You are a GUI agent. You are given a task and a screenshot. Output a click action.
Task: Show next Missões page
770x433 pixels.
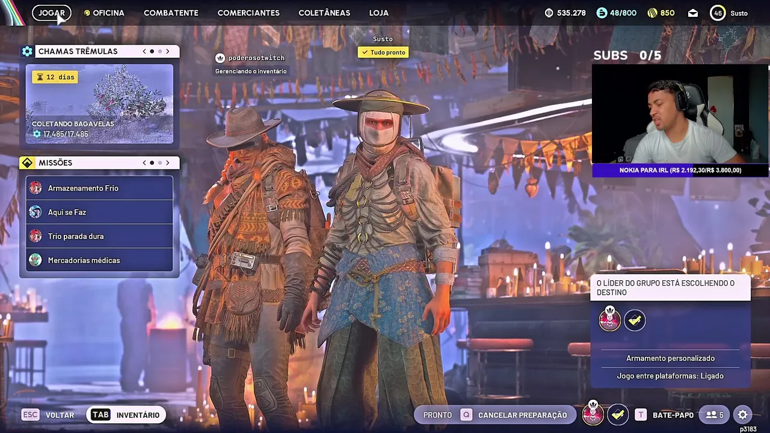tap(167, 163)
